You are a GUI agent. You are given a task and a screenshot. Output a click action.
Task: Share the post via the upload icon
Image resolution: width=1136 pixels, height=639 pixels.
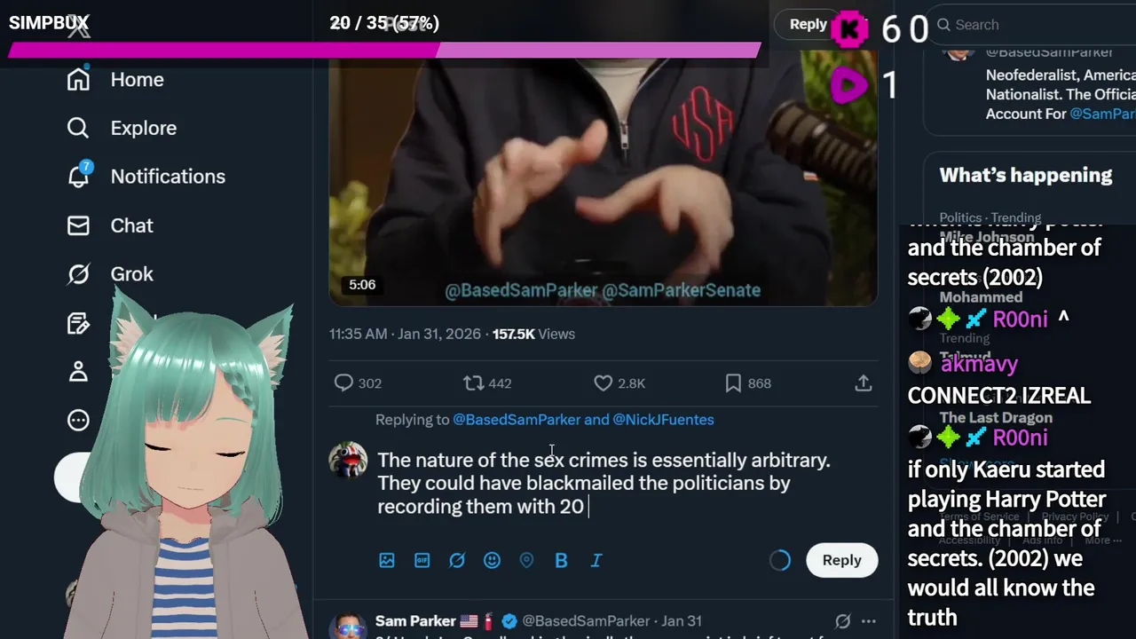point(863,383)
